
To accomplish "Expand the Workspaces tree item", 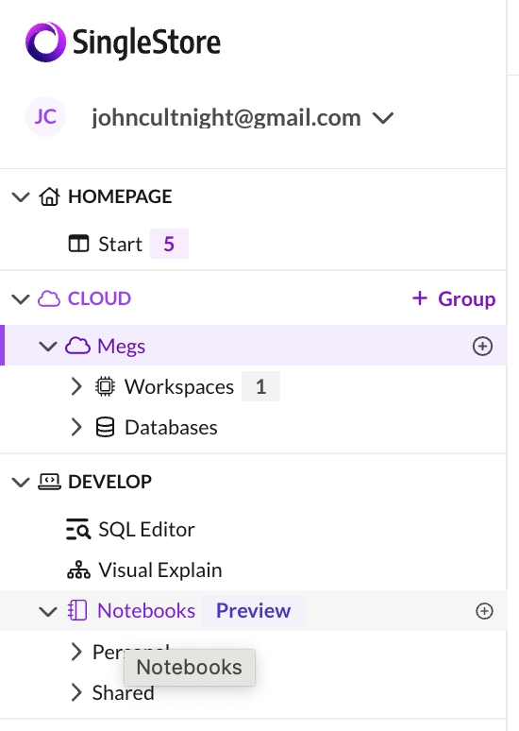I will [x=76, y=386].
